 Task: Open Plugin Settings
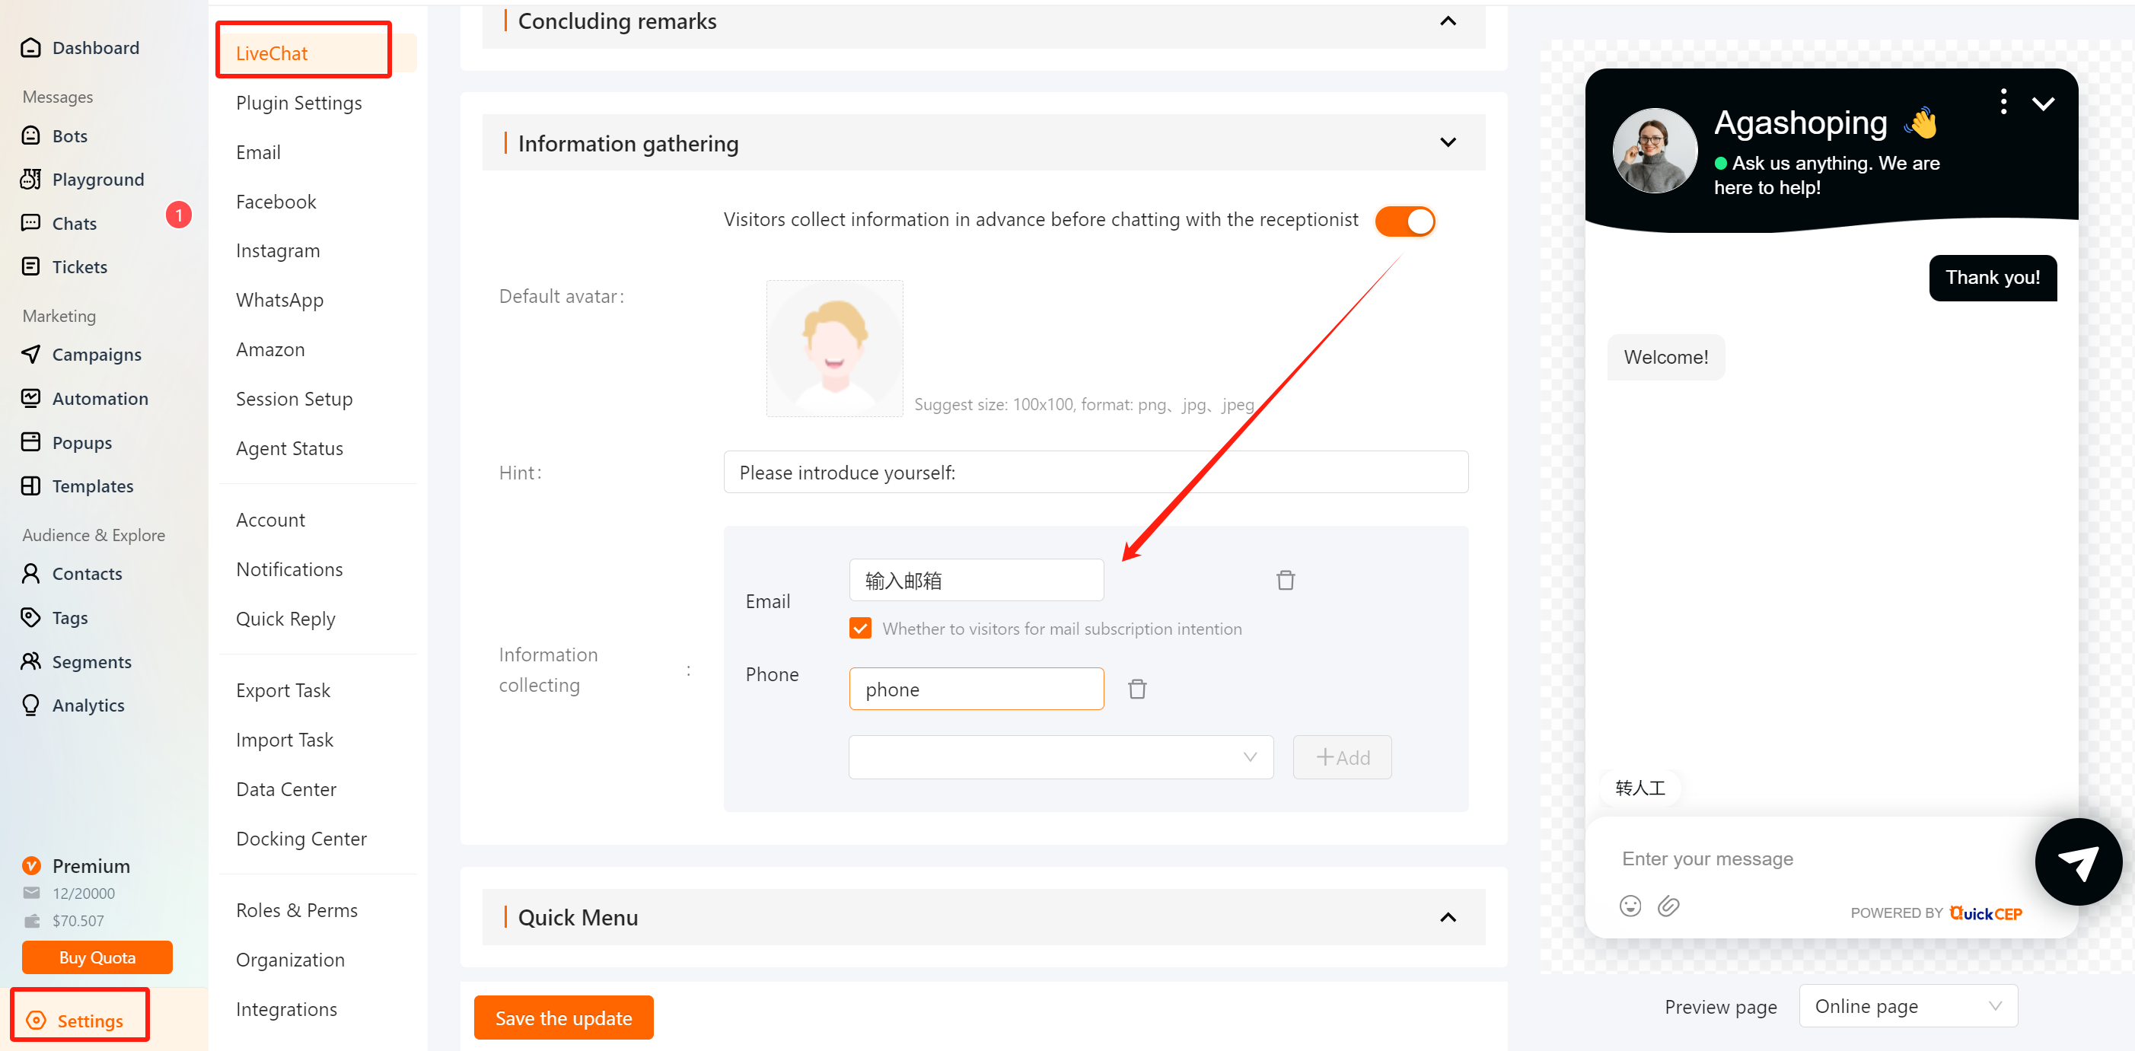click(298, 103)
